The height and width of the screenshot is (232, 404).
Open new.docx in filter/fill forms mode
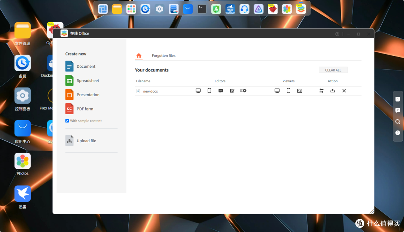(x=243, y=91)
